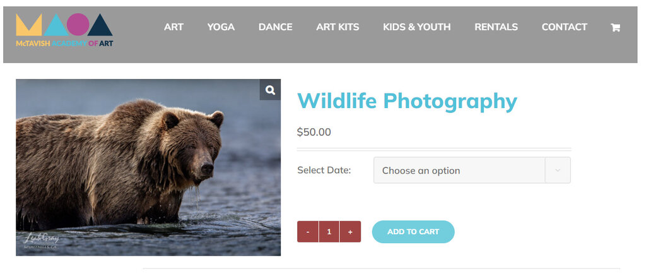Screen dimensions: 646x274
Task: Increase quantity with plus button
Action: [x=350, y=232]
